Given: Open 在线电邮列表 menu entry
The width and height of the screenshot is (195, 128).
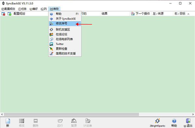Looking at the screenshot, I should [65, 39].
